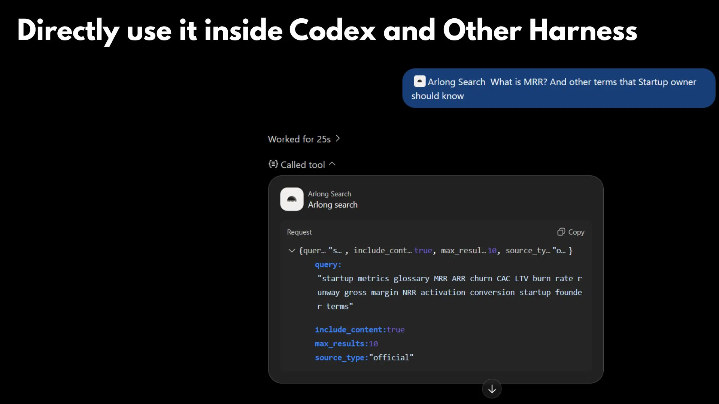Click the 'Arlong search' tool name
The height and width of the screenshot is (404, 719).
(333, 205)
